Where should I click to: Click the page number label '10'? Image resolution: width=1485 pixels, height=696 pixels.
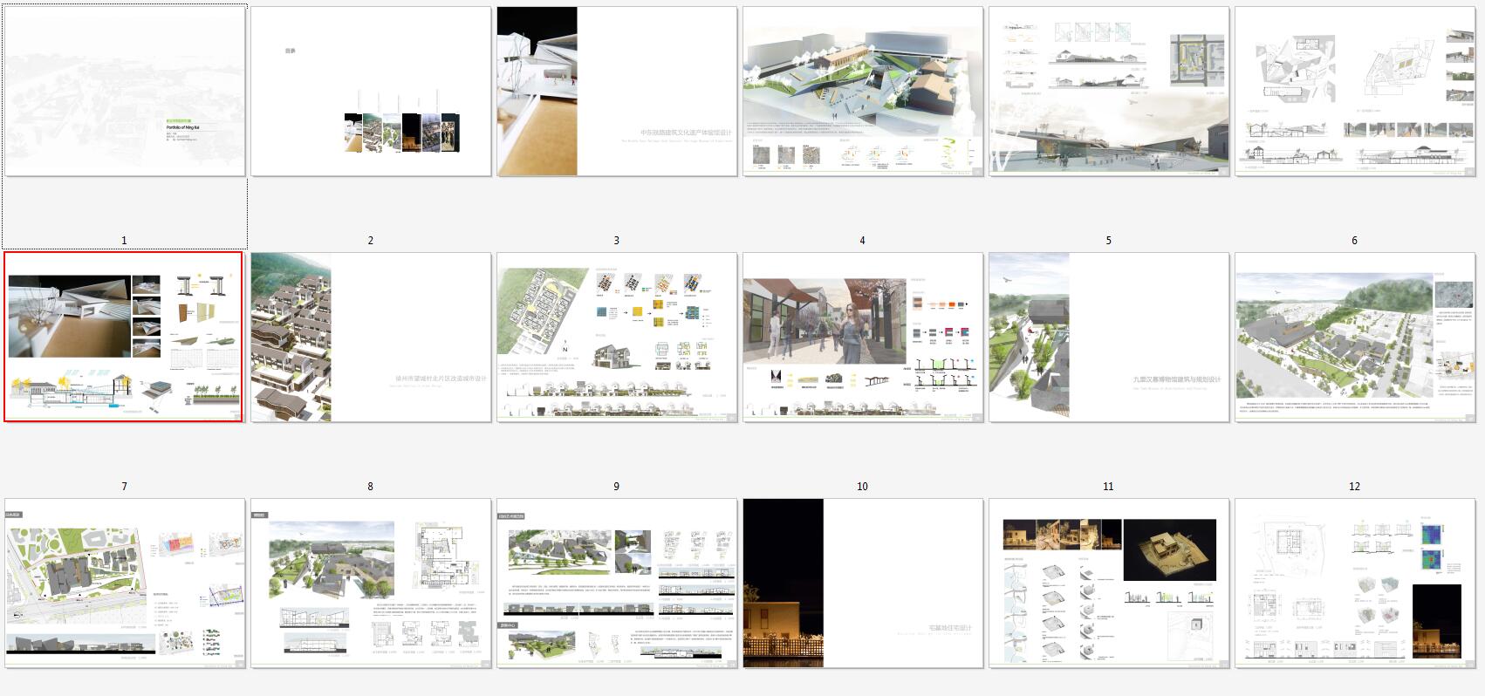coord(862,486)
